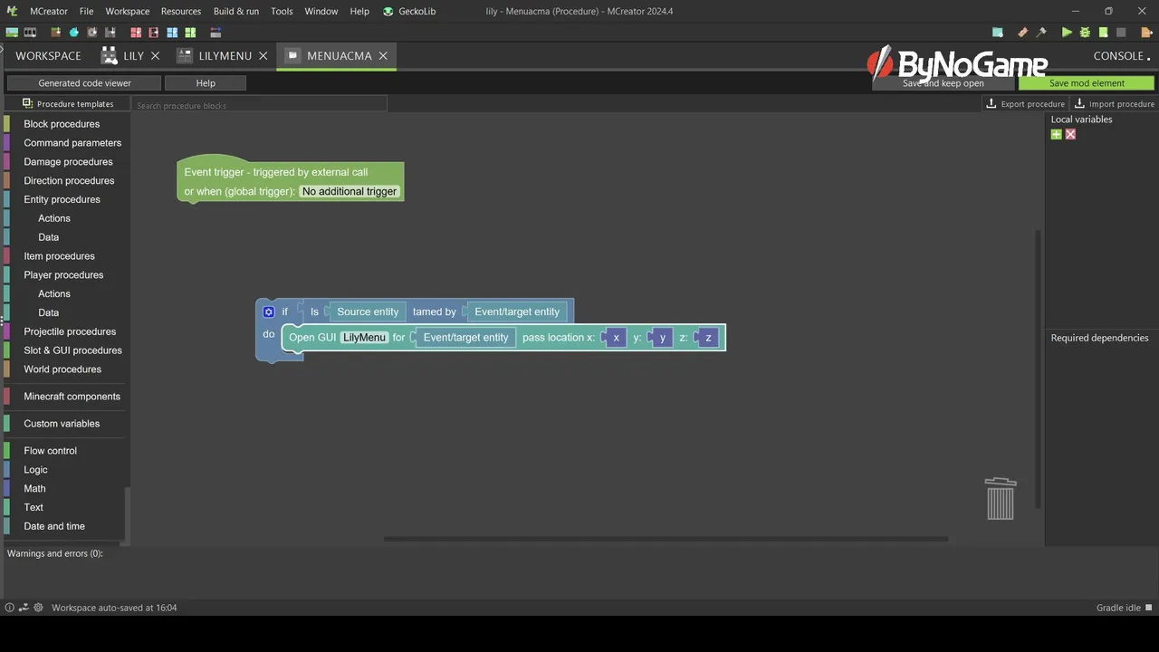The image size is (1159, 652).
Task: Close the LILY tab
Action: tap(155, 56)
